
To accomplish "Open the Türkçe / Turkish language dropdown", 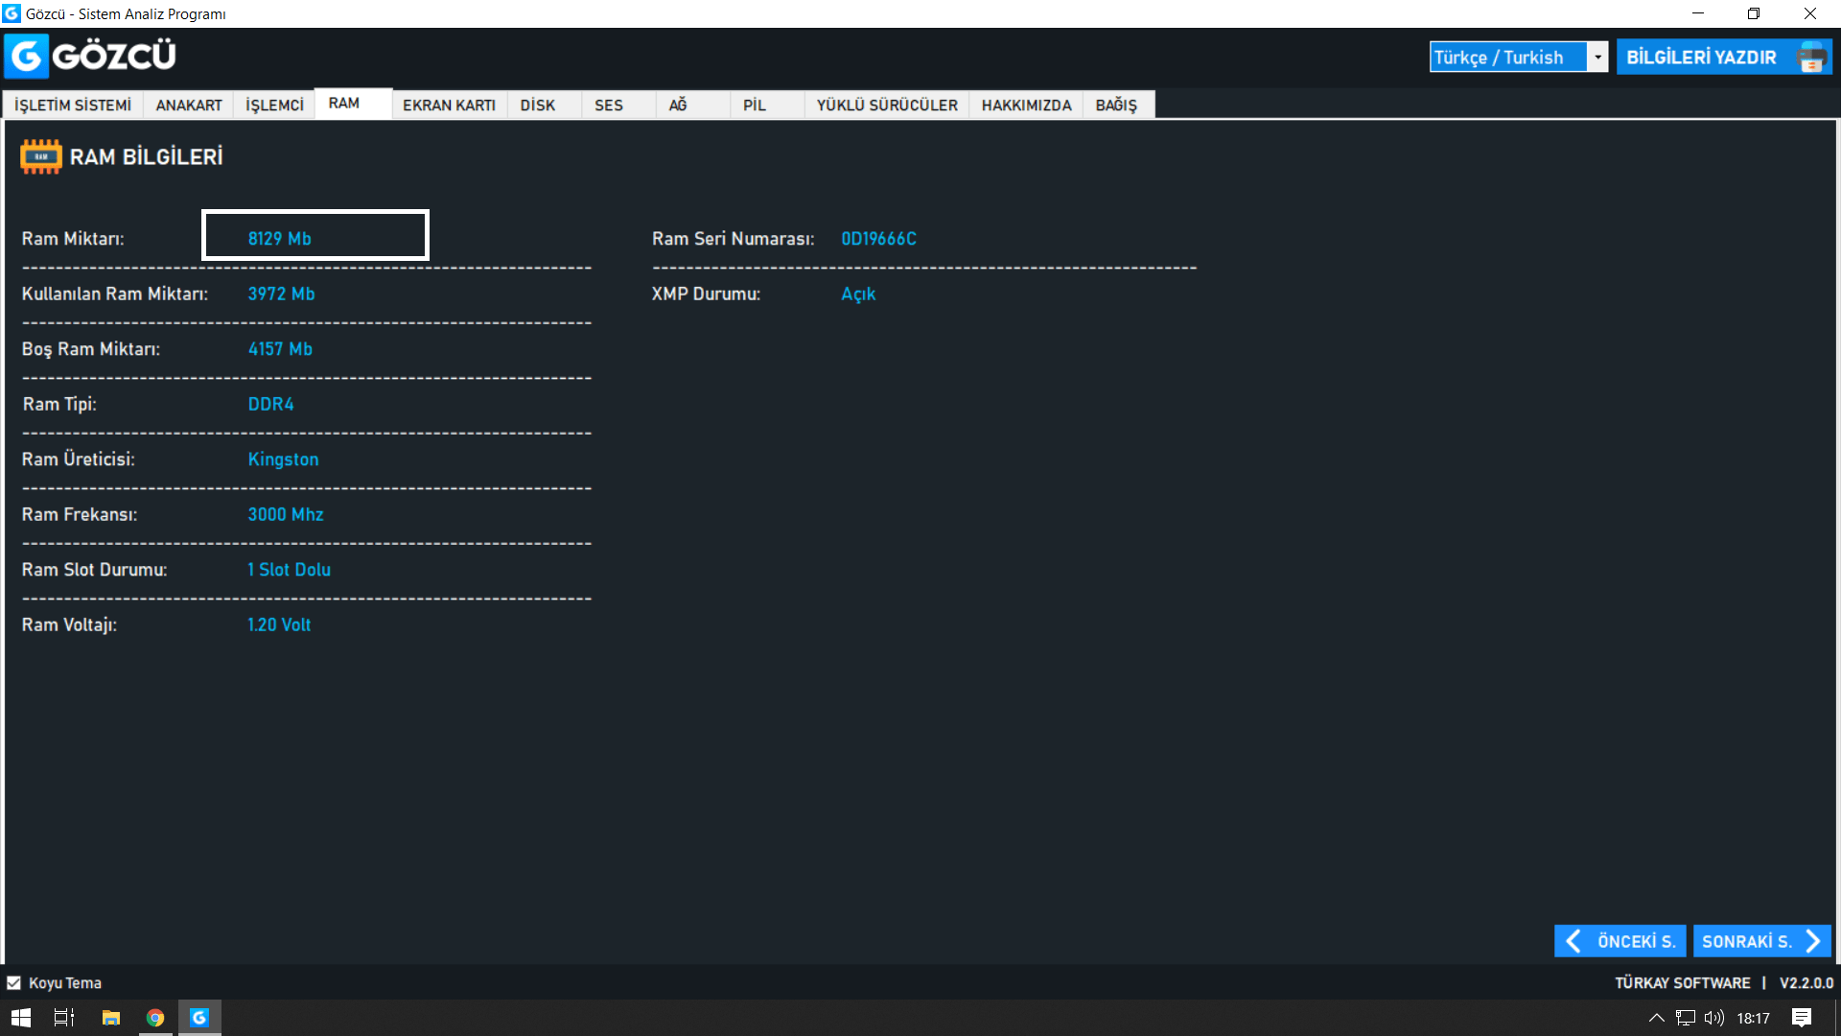I will coord(1596,58).
